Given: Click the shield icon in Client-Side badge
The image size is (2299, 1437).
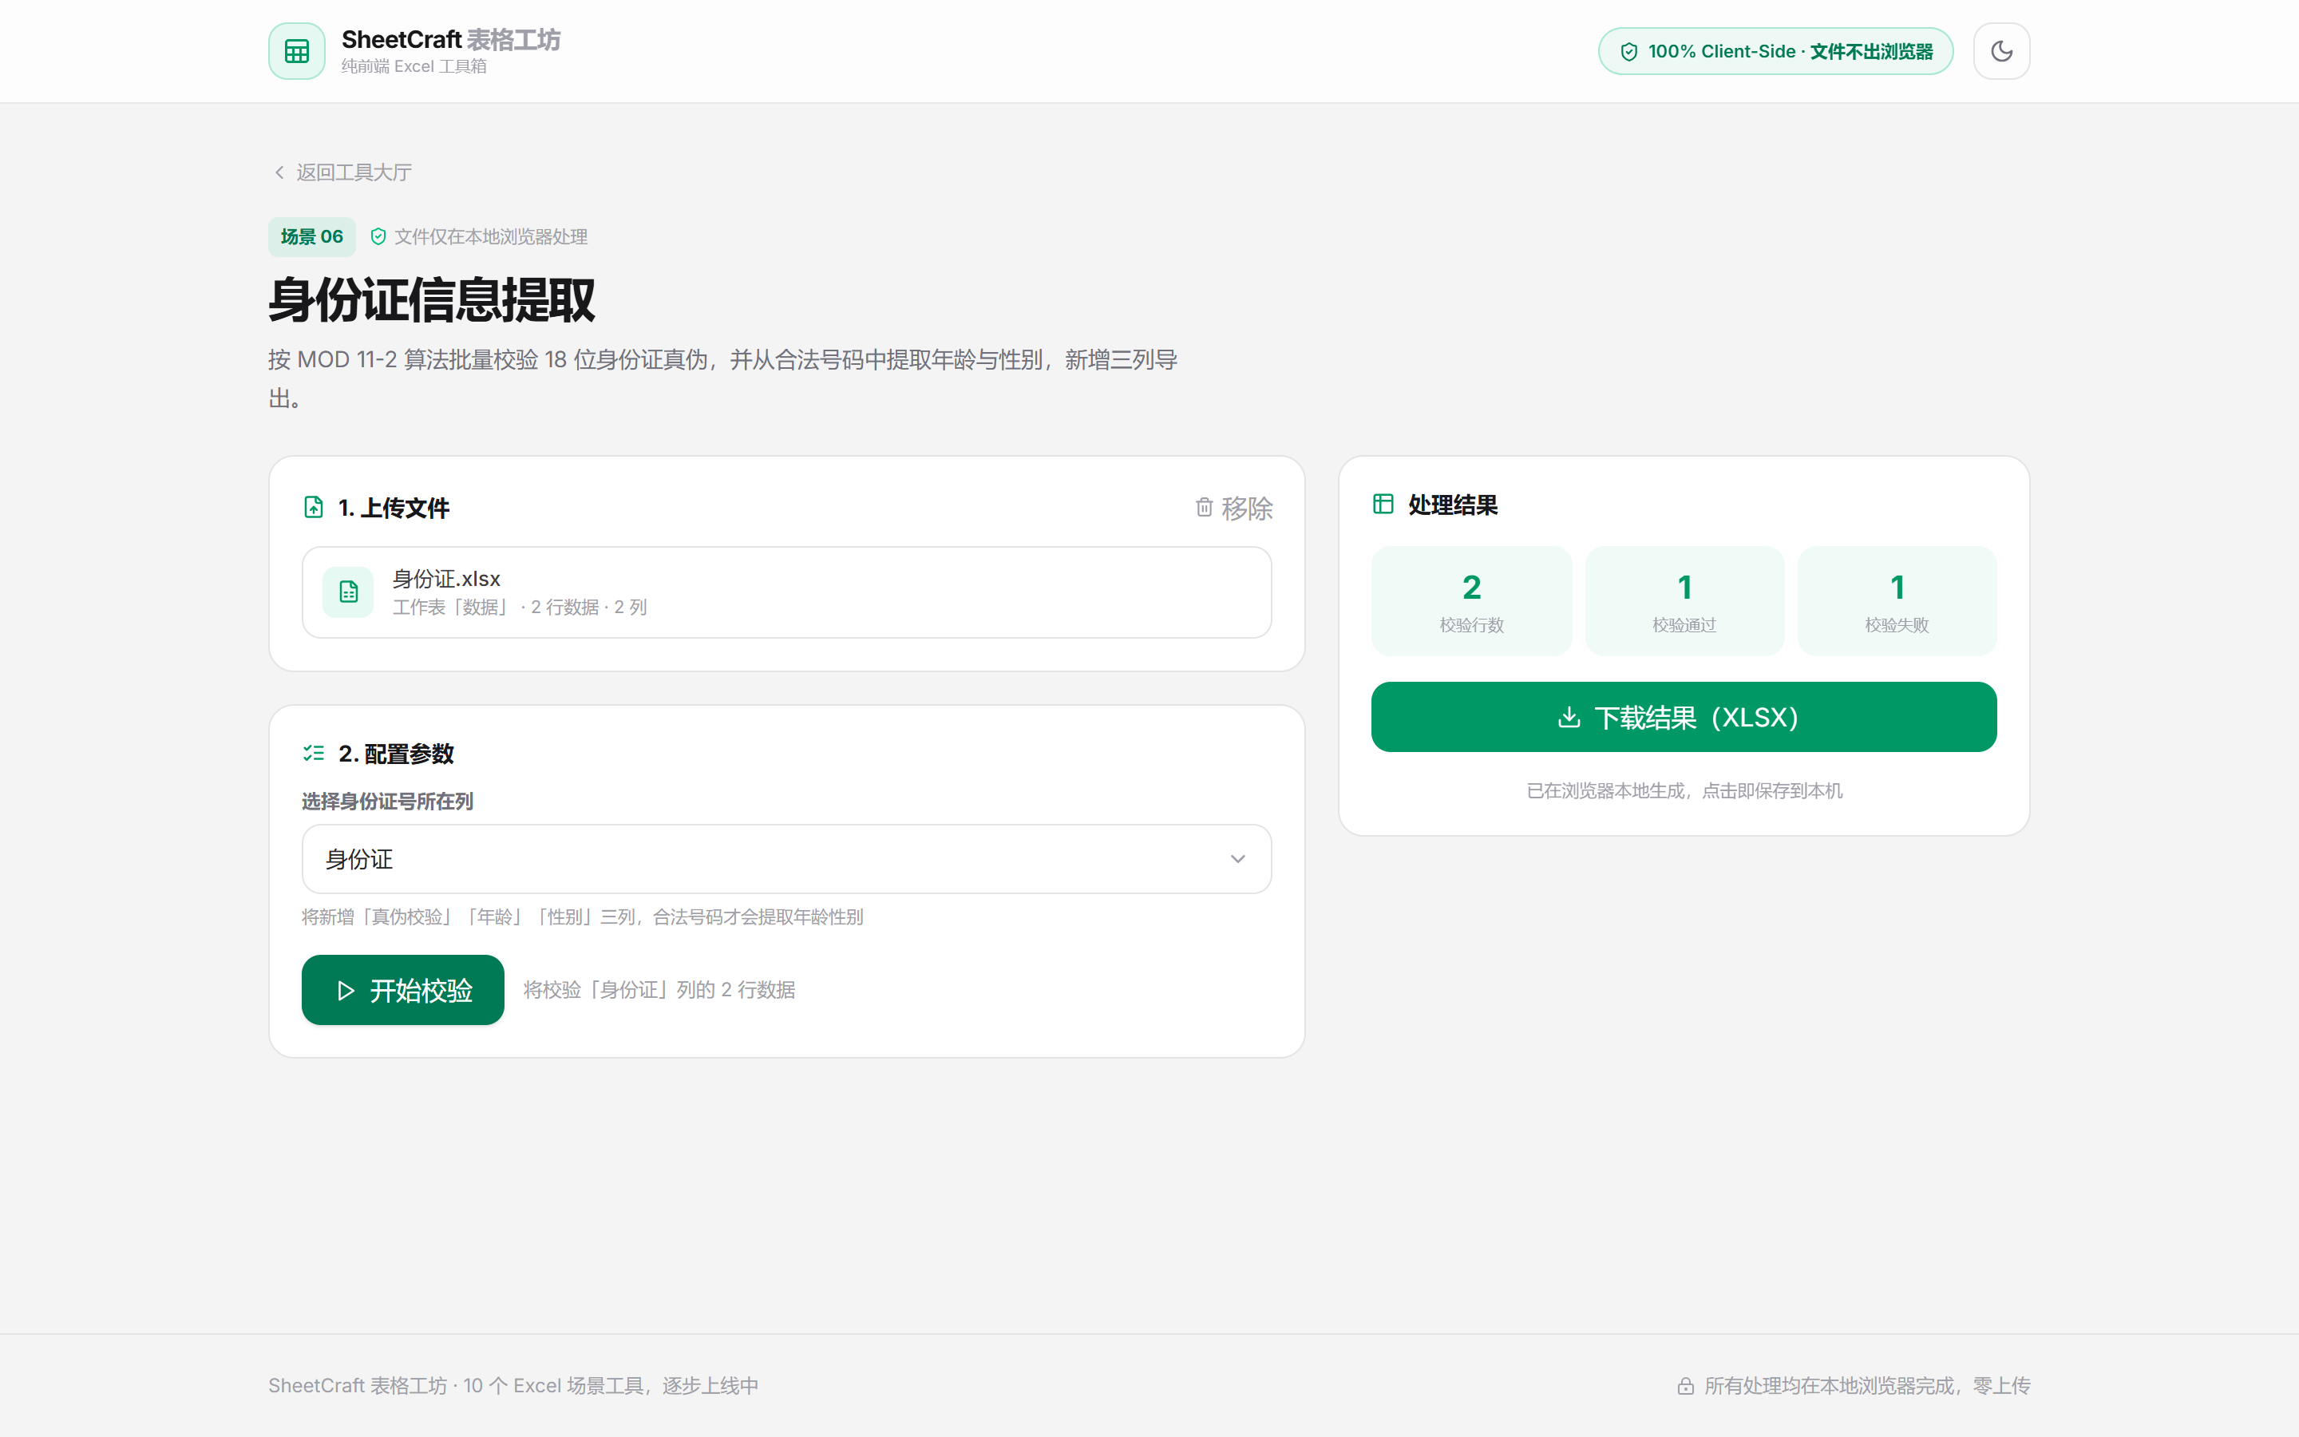Looking at the screenshot, I should (1628, 52).
